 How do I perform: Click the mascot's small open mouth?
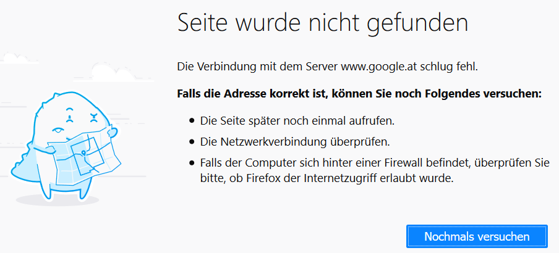pos(58,131)
